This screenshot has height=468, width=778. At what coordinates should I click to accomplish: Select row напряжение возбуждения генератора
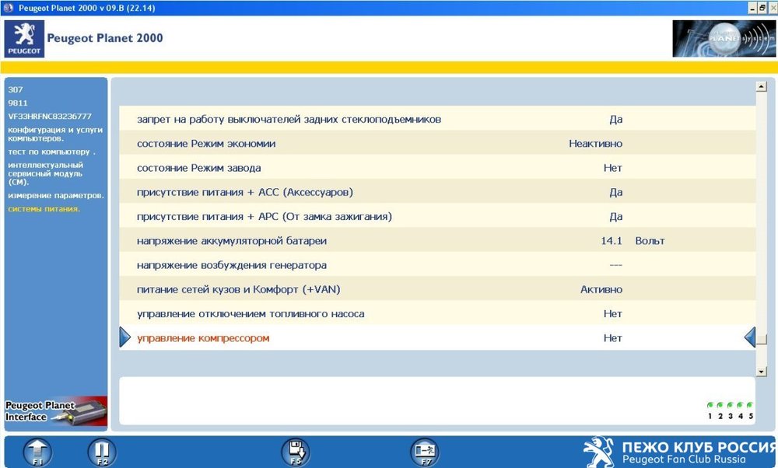tap(437, 265)
